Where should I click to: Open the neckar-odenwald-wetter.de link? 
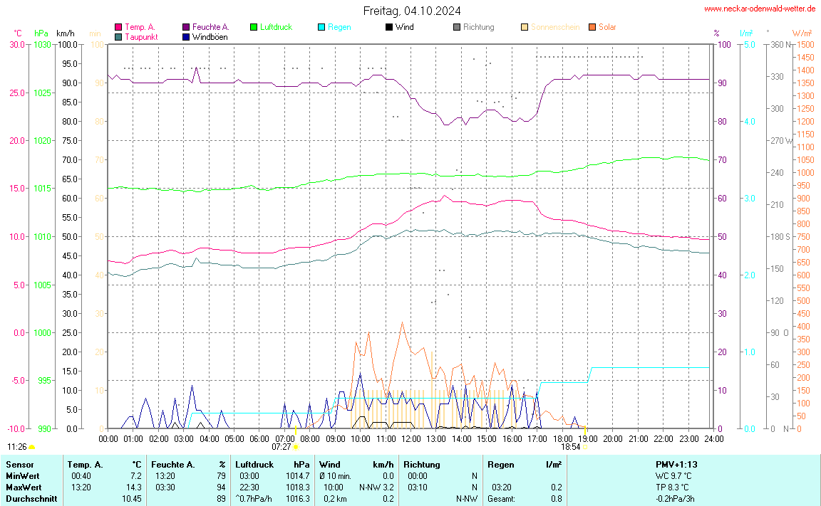(x=759, y=9)
